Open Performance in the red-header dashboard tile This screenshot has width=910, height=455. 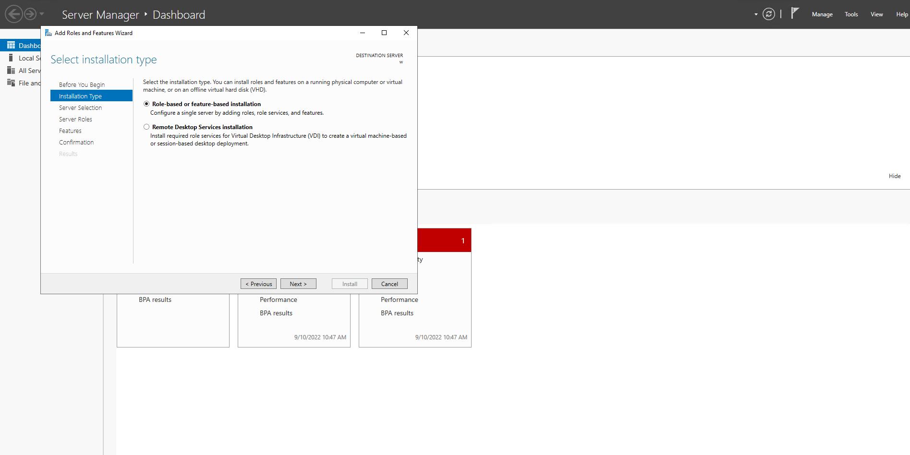(x=400, y=299)
